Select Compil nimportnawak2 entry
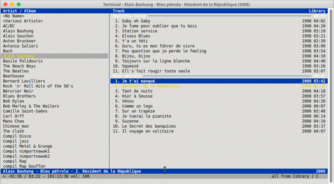This screenshot has height=184, width=334. pos(26,156)
